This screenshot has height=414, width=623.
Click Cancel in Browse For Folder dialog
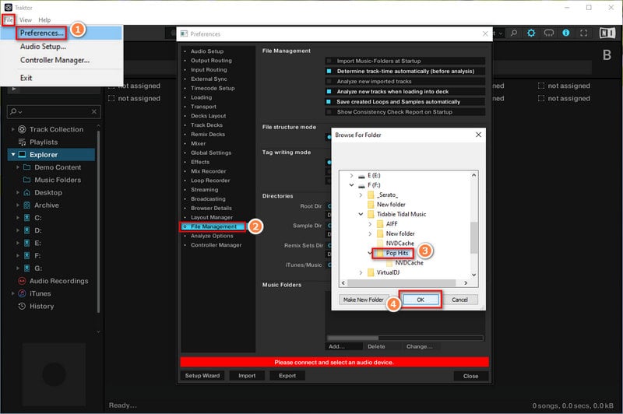459,300
